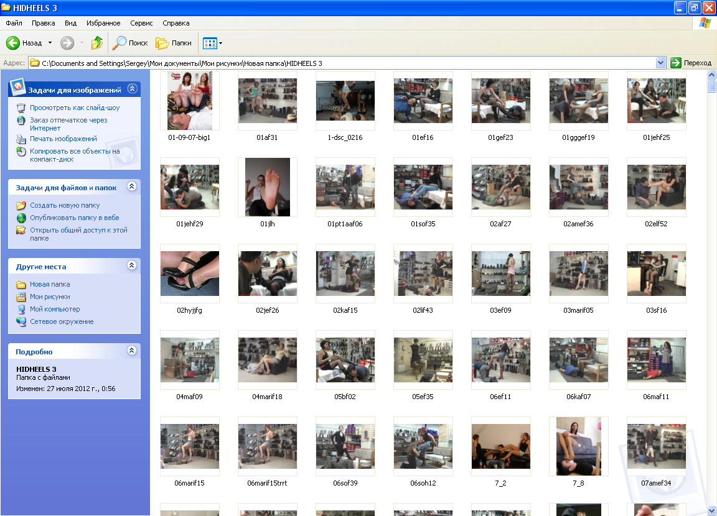Screen dimensions: 717x516
Task: Select thumbnail 07amef34
Action: point(656,446)
